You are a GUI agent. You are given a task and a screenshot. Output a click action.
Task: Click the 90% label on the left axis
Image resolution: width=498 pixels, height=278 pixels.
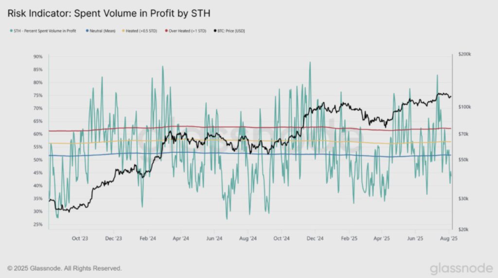coord(38,57)
